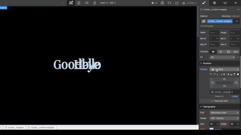
Task: Switch to tablet breakpoint view
Action: (79, 3)
